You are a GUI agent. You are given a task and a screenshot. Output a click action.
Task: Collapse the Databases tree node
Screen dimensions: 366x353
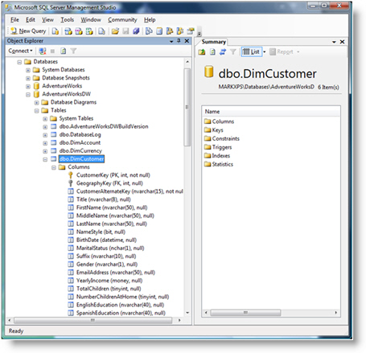coord(19,62)
